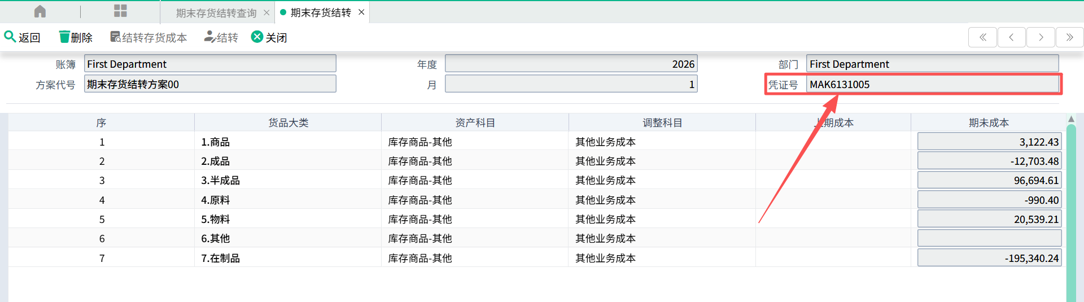
Task: Go to previous record arrow
Action: click(1011, 37)
